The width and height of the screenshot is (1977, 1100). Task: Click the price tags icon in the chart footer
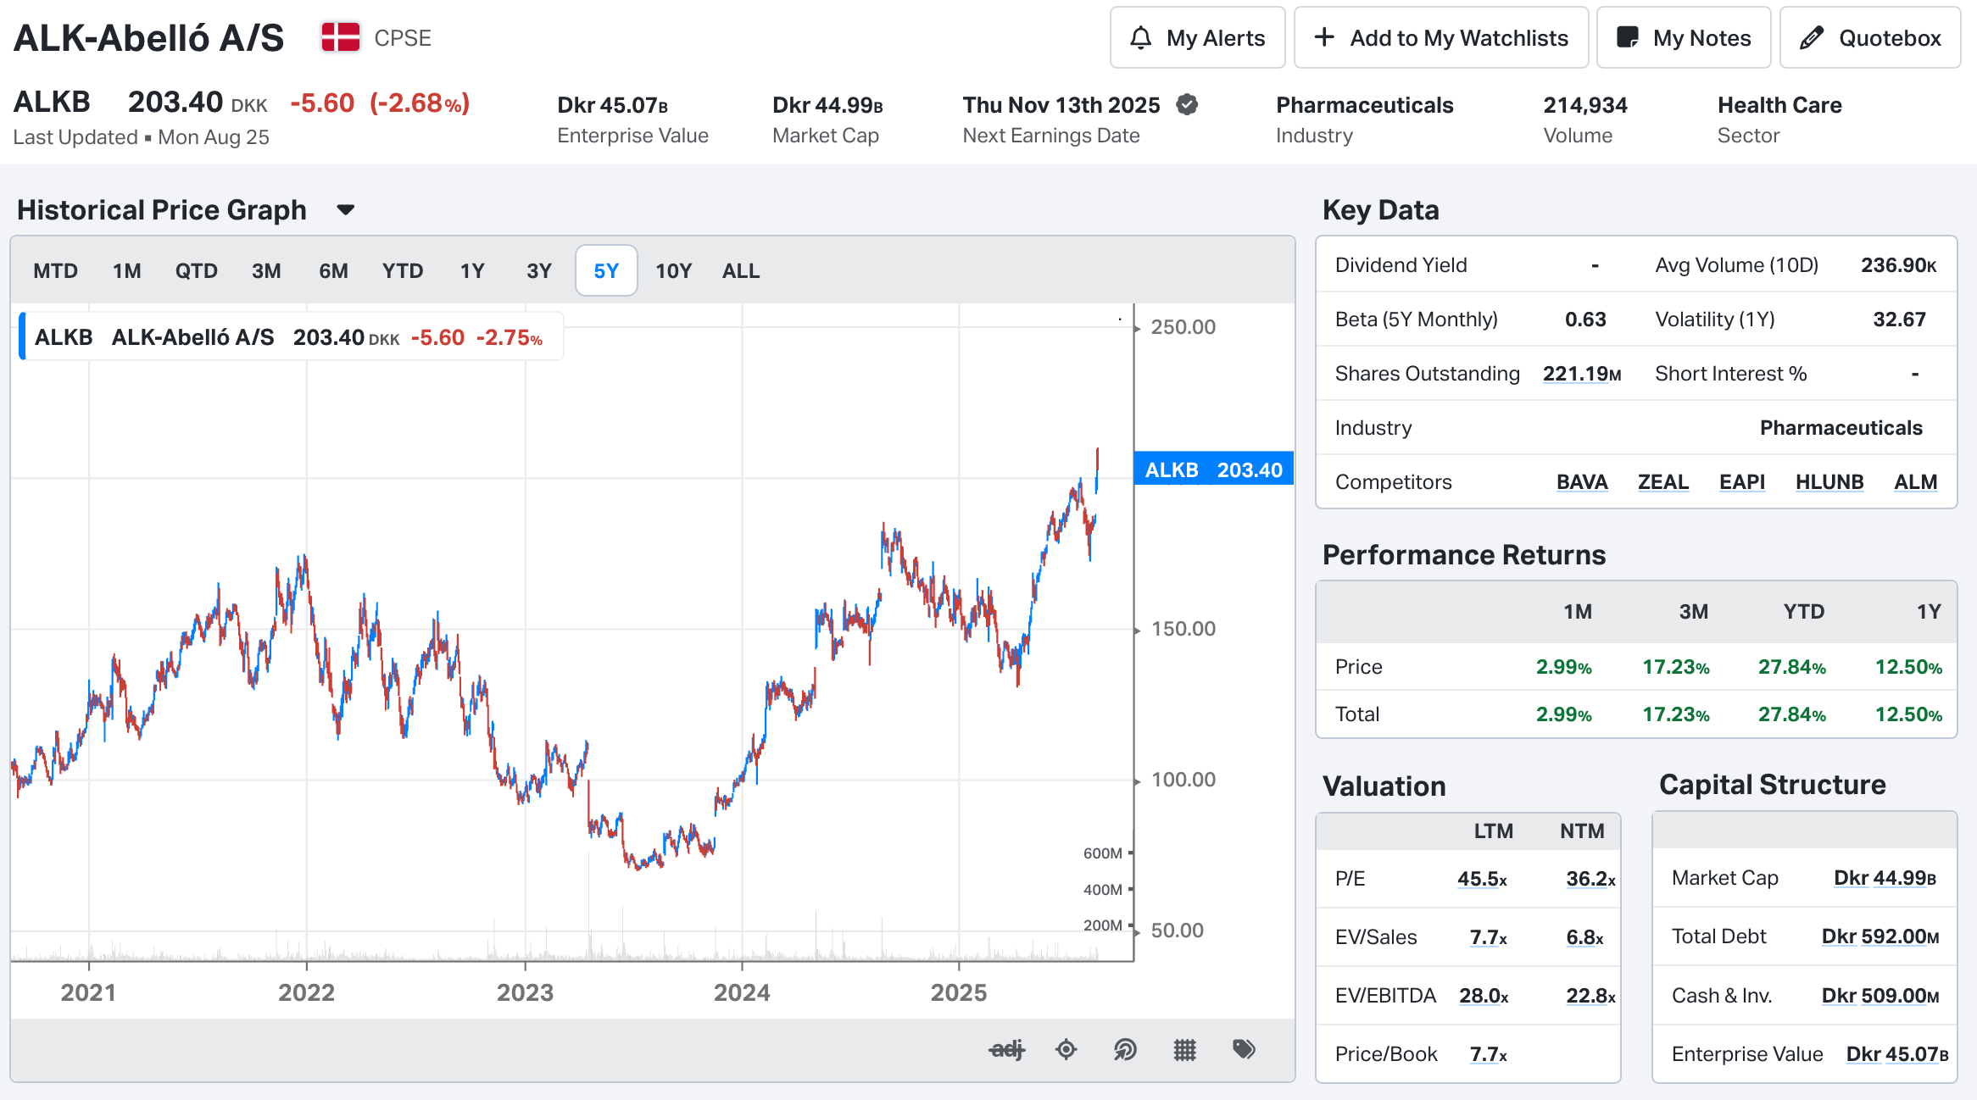(1244, 1050)
